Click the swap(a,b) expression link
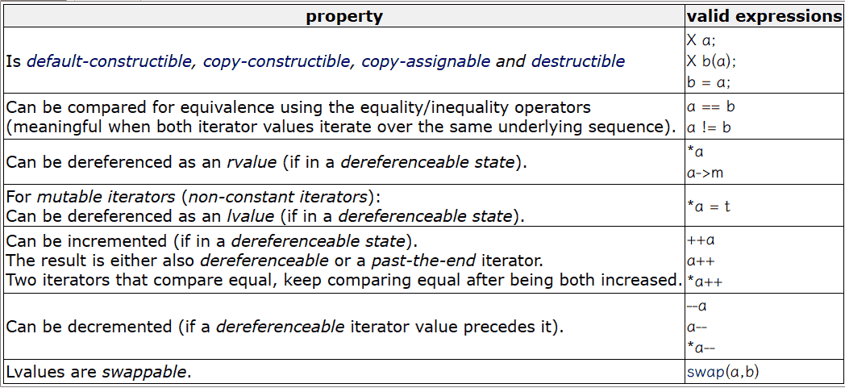Screen dimensions: 845x388 tap(722, 372)
